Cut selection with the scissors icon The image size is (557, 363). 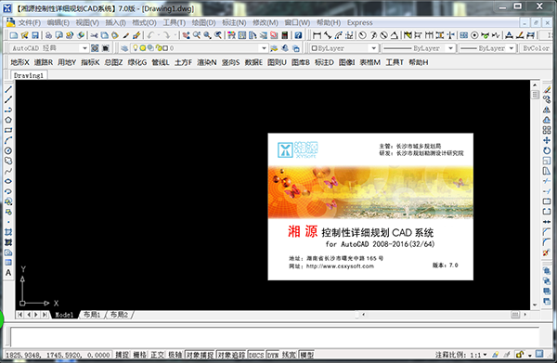(94, 35)
